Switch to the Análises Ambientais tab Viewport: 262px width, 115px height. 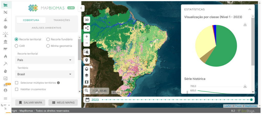(47, 28)
